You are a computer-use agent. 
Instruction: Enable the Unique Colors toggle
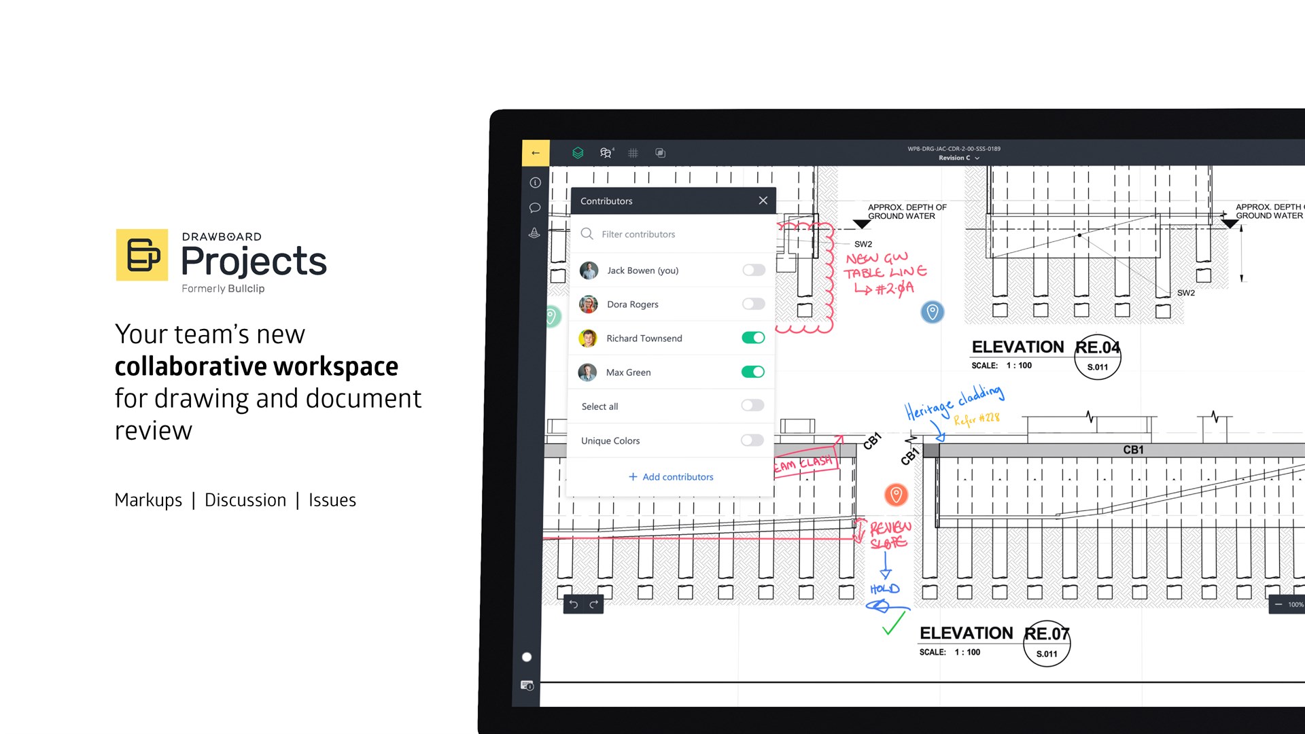752,440
